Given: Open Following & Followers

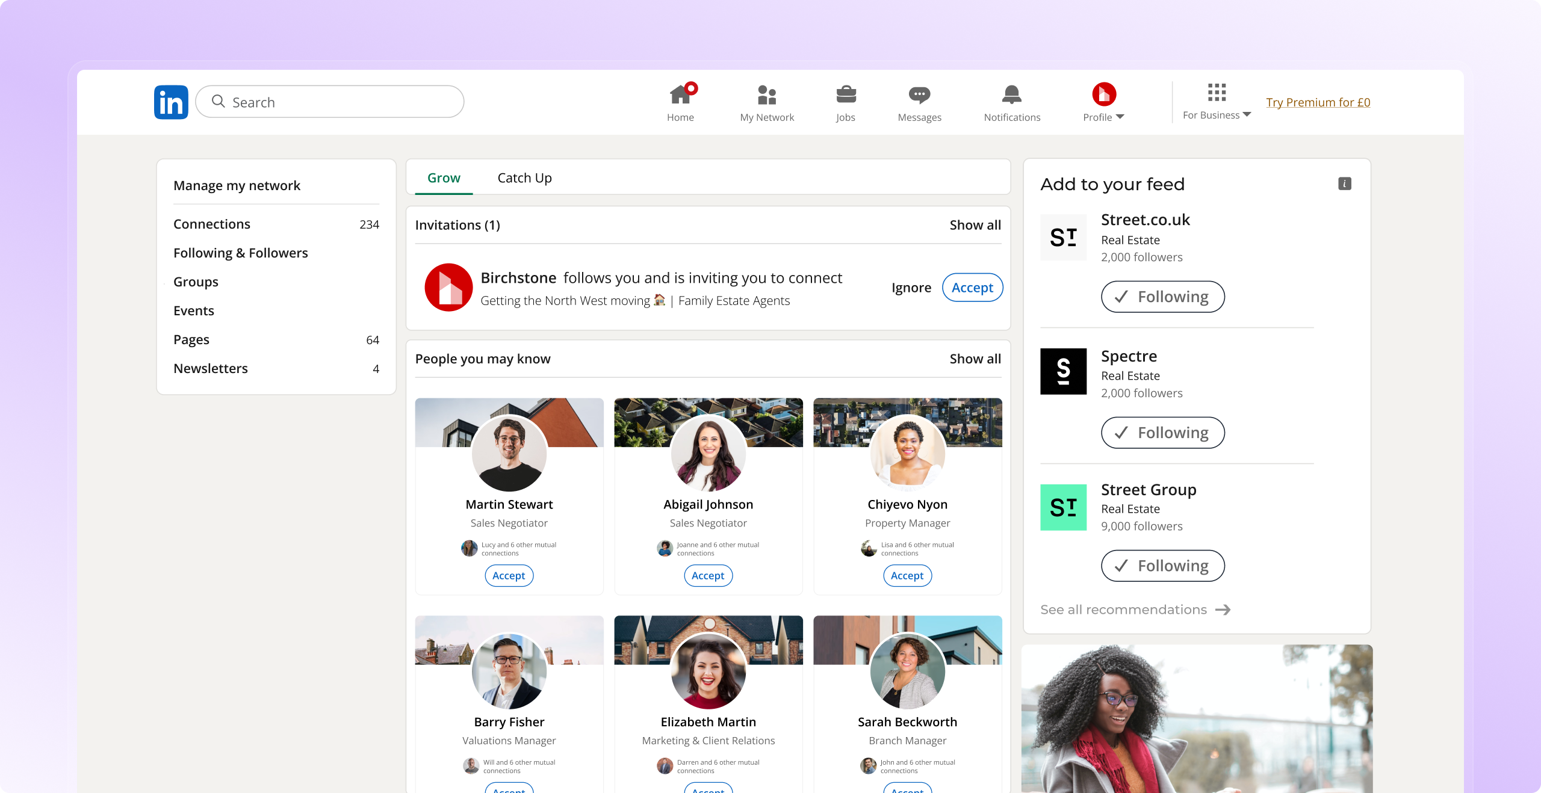Looking at the screenshot, I should pos(241,253).
